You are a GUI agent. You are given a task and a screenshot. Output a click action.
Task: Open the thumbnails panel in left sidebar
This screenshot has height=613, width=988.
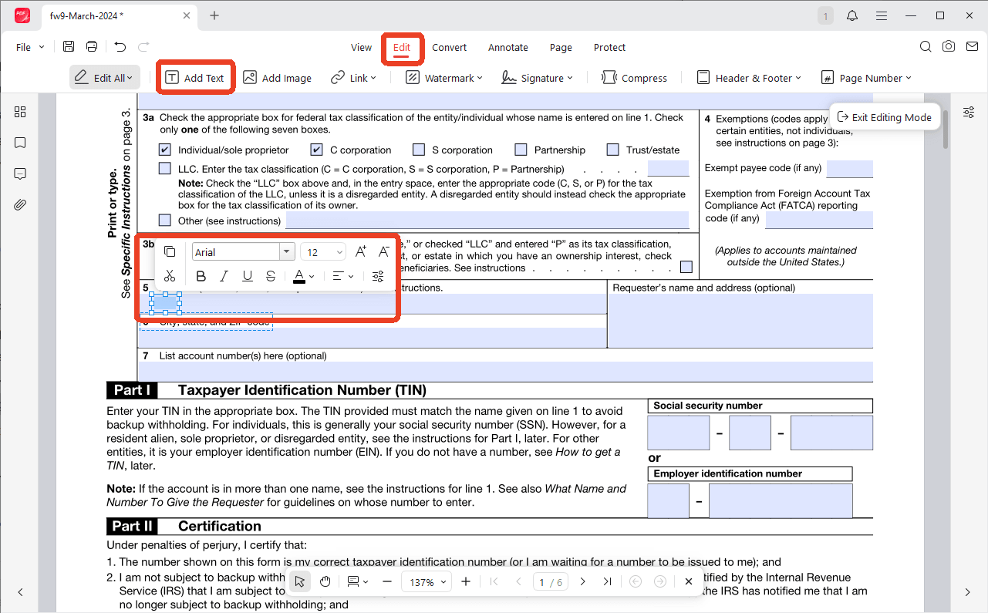(20, 112)
